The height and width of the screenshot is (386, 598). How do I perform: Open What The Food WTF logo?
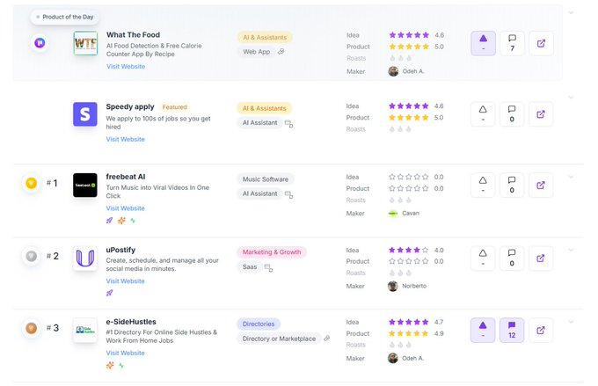tap(85, 43)
